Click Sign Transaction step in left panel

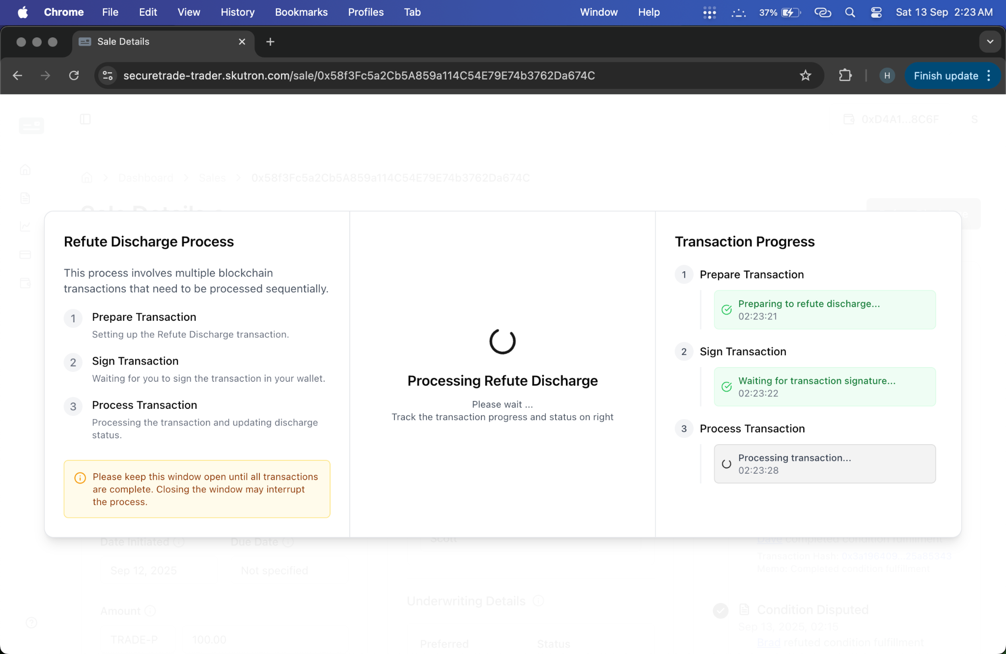point(135,361)
